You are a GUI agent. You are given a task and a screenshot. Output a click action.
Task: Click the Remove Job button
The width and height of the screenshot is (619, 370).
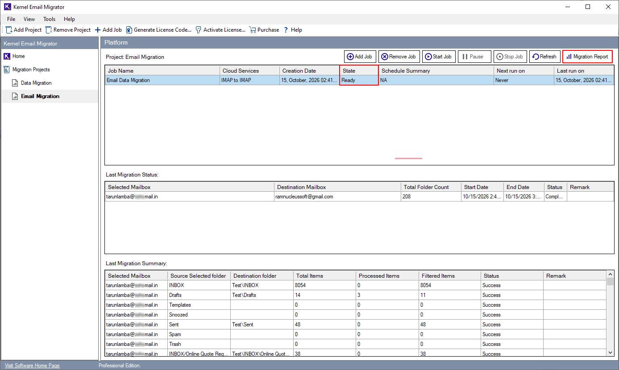[x=399, y=57]
